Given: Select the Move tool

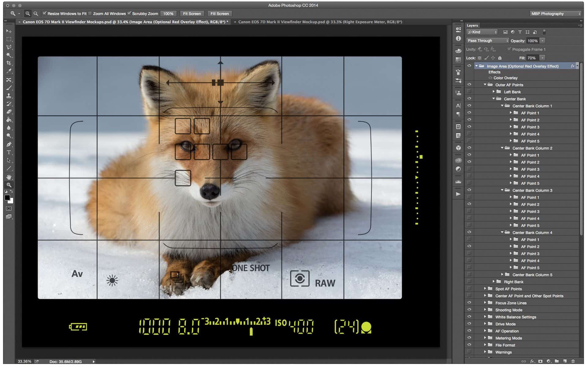Looking at the screenshot, I should click(x=9, y=31).
